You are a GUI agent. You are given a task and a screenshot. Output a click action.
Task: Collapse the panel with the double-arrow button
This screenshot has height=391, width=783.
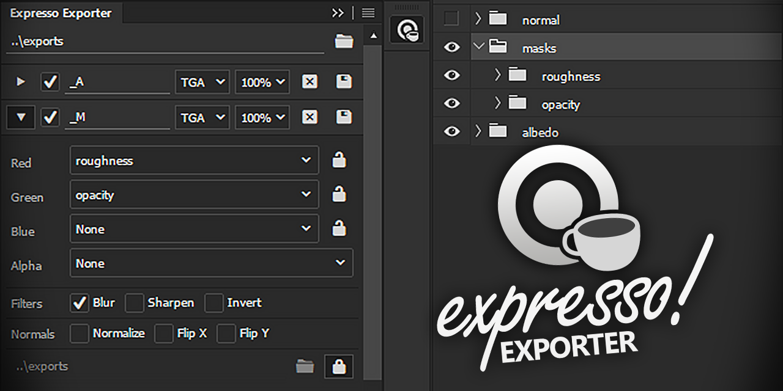coord(338,12)
